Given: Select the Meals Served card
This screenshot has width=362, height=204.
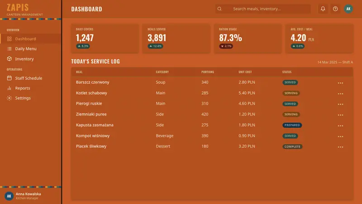Looking at the screenshot, I should click(x=176, y=39).
